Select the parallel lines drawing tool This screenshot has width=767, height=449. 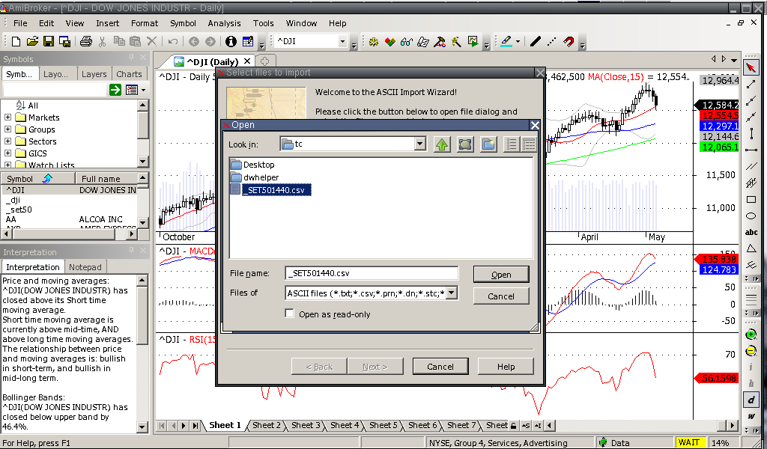click(751, 167)
